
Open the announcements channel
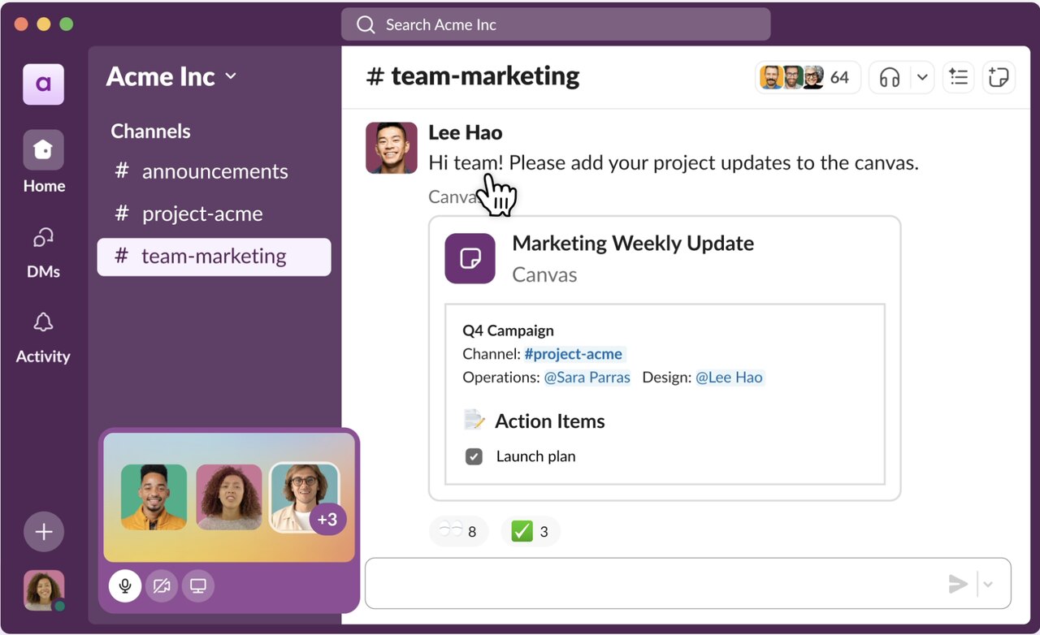[x=214, y=171]
